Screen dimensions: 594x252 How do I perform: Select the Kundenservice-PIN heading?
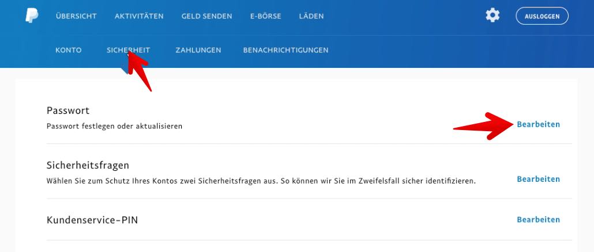[x=92, y=220]
